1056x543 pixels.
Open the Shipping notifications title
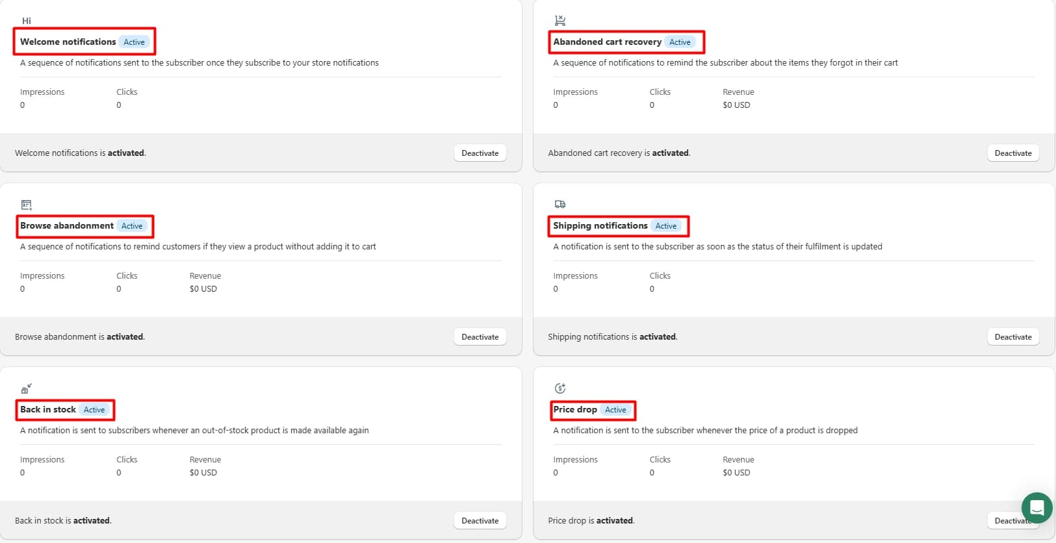(x=600, y=225)
